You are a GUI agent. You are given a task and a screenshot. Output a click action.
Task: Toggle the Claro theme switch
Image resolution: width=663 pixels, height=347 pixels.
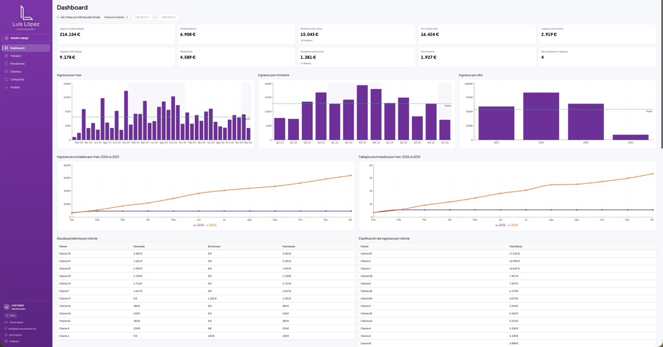[10, 315]
